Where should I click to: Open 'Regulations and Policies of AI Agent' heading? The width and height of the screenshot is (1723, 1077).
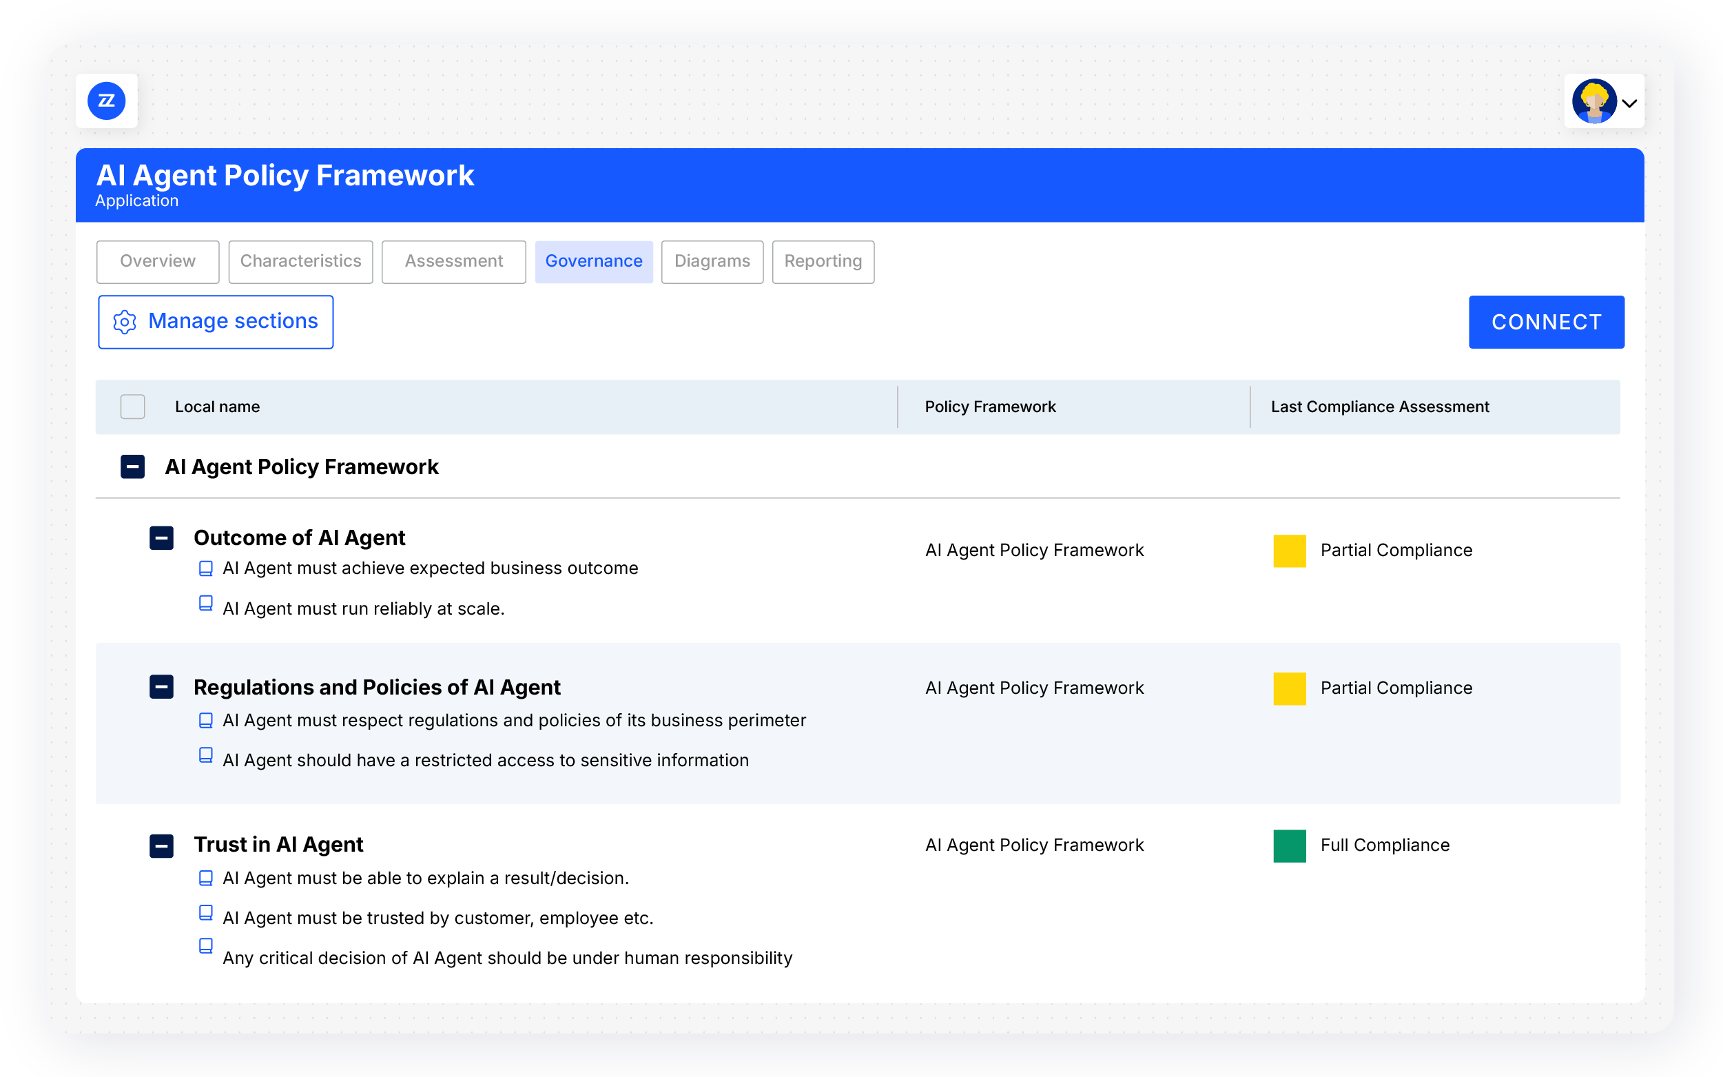[x=377, y=688]
